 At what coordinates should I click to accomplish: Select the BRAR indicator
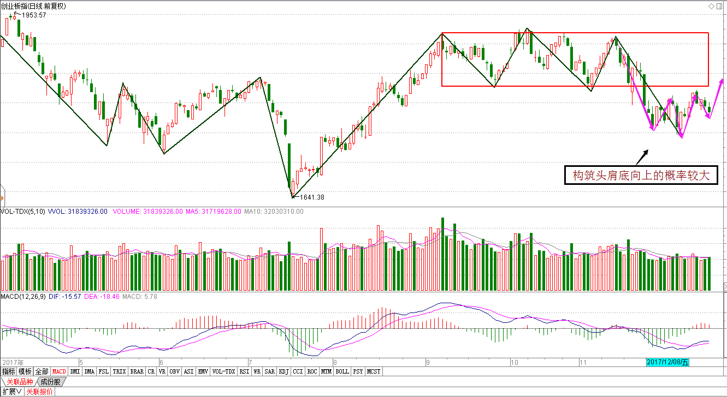tap(137, 371)
